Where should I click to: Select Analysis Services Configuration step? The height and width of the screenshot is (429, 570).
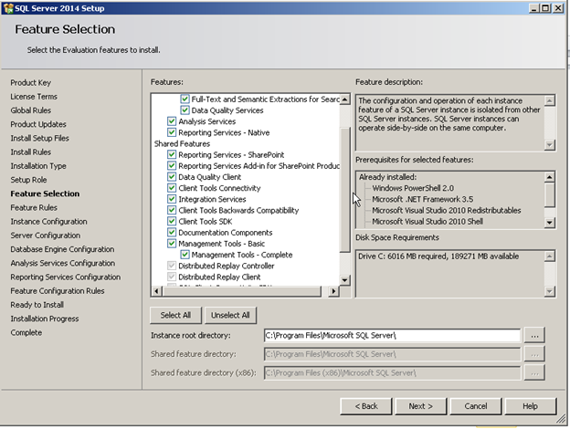pyautogui.click(x=62, y=263)
